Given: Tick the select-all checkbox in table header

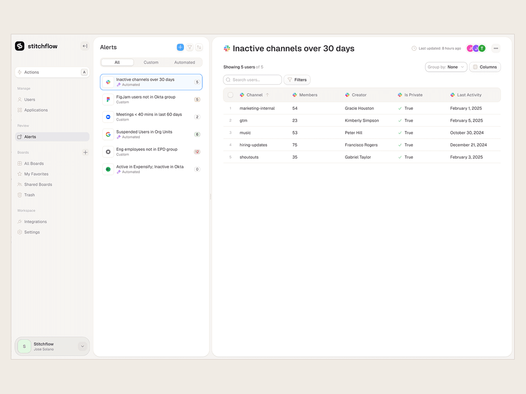Looking at the screenshot, I should (231, 95).
